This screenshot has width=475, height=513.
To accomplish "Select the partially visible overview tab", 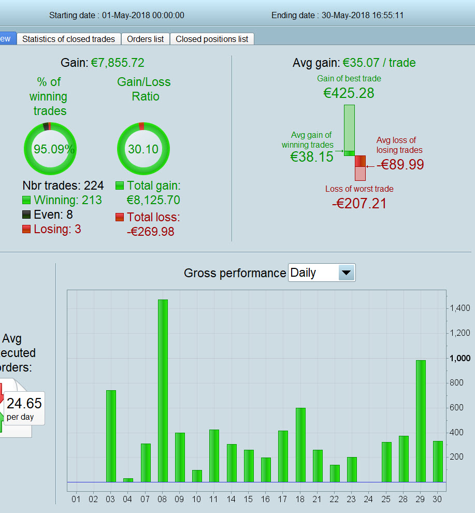I will tap(7, 39).
